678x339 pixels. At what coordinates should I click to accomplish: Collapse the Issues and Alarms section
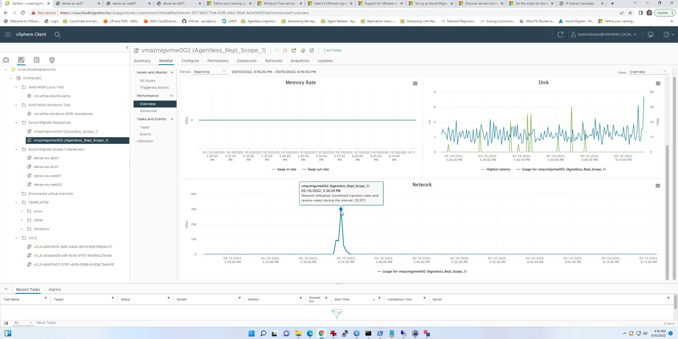(x=172, y=72)
